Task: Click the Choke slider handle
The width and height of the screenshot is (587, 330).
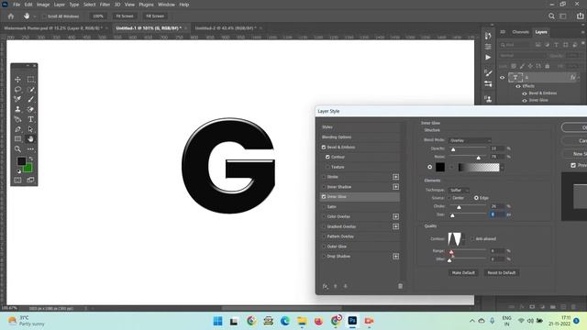Action: click(459, 207)
